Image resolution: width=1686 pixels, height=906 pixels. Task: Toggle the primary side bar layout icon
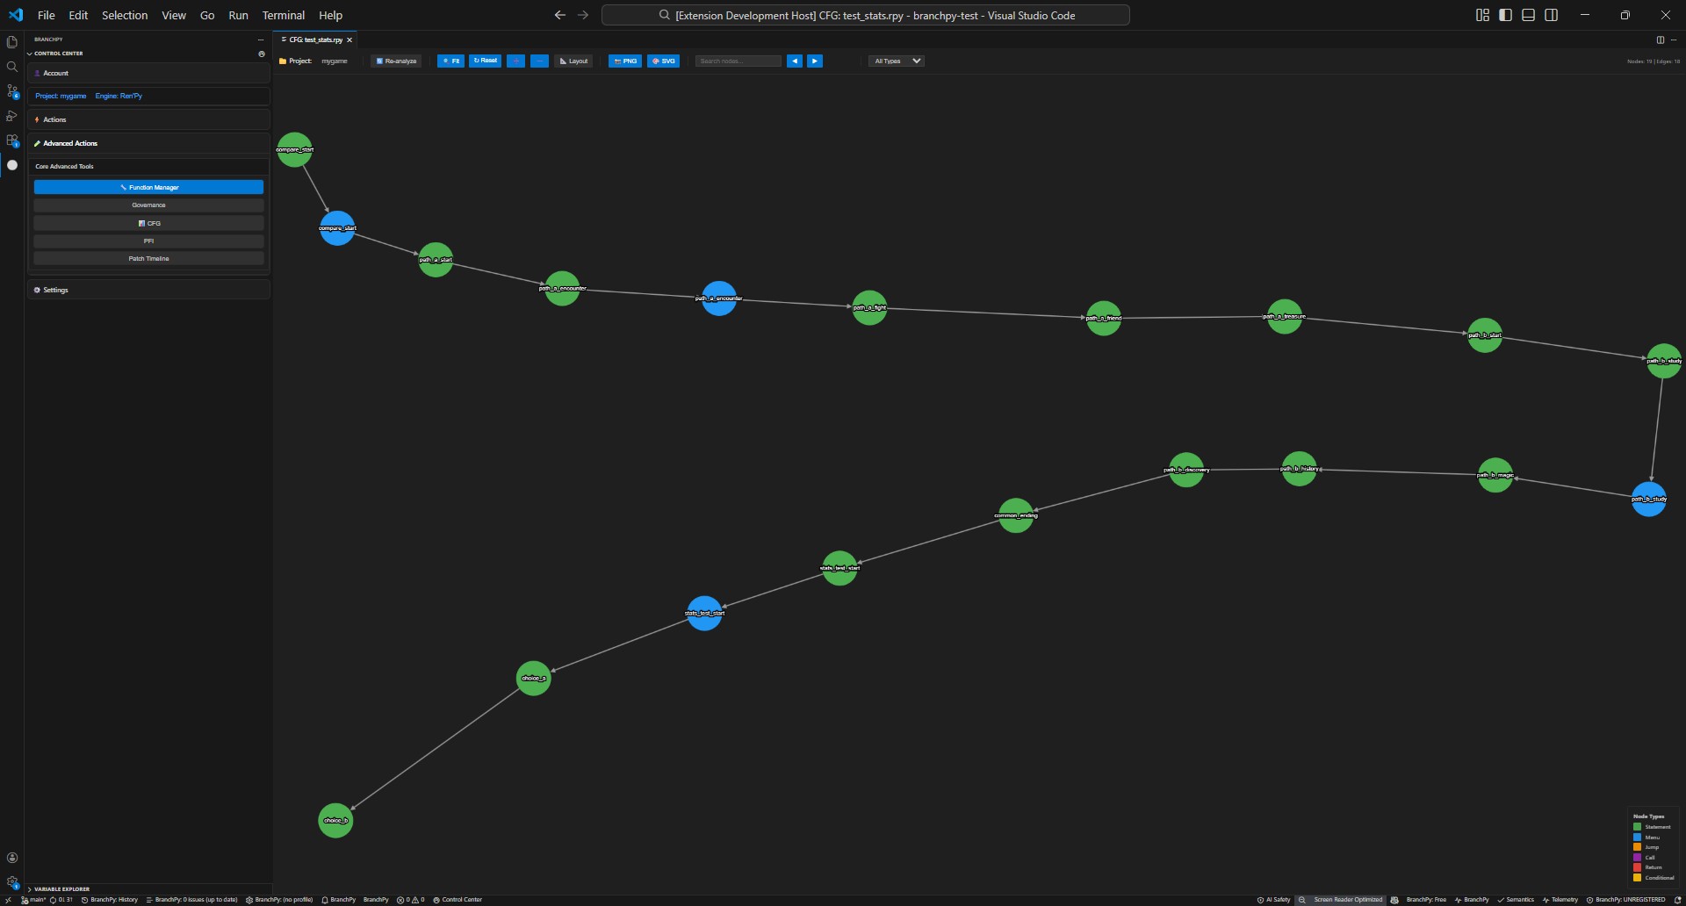pos(1505,15)
